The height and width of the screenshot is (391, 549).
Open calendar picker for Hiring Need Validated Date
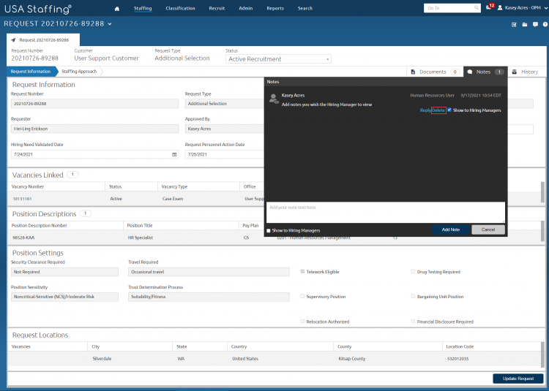click(x=174, y=154)
